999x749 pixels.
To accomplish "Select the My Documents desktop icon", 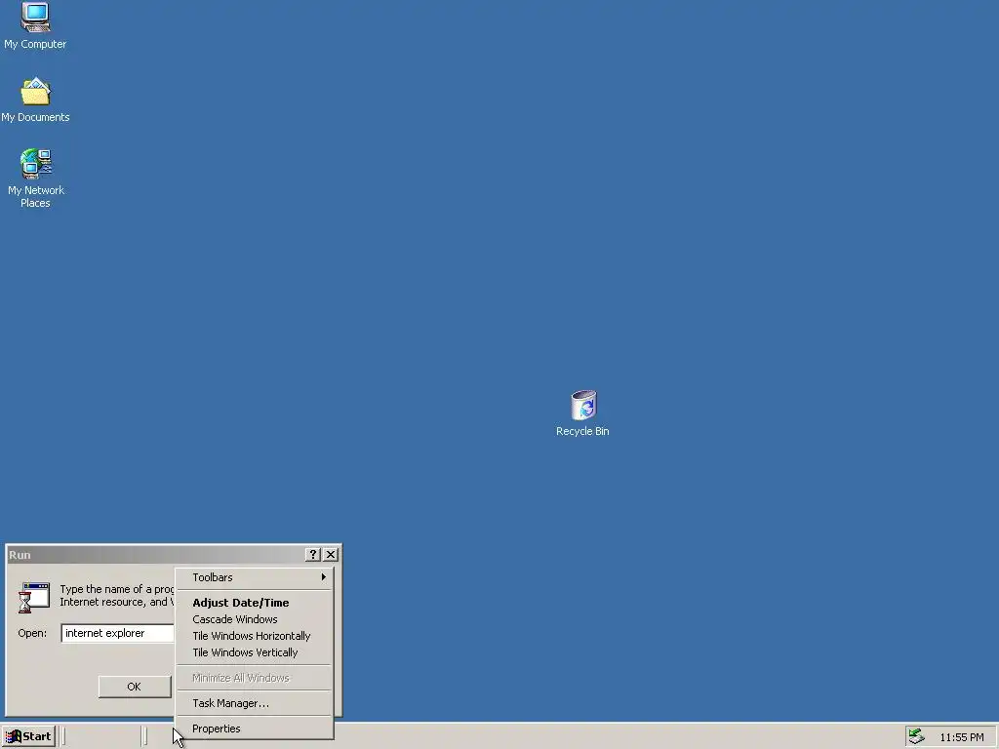I will pyautogui.click(x=35, y=100).
